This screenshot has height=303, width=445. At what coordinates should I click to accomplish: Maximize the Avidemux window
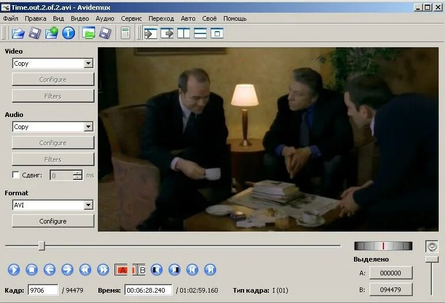(427, 7)
